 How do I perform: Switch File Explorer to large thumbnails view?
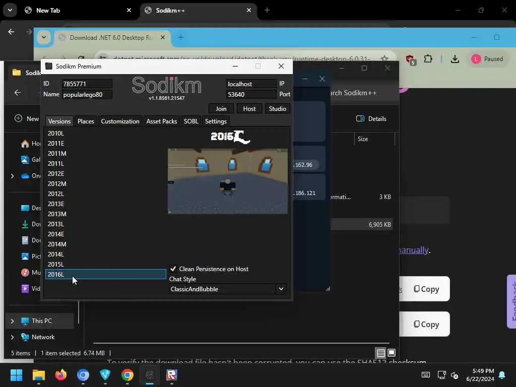point(391,353)
